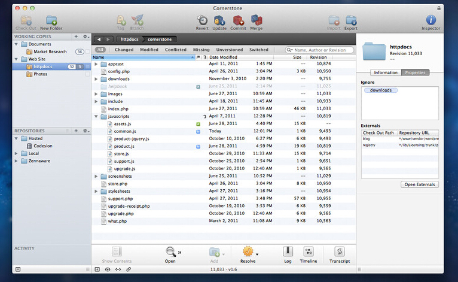
Task: Show the Transcript
Action: 340,251
